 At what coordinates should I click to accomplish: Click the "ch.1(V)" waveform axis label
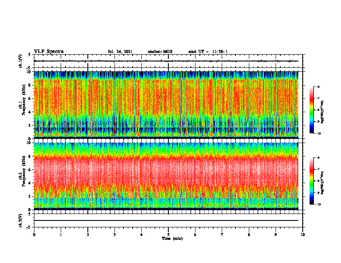tap(21, 61)
